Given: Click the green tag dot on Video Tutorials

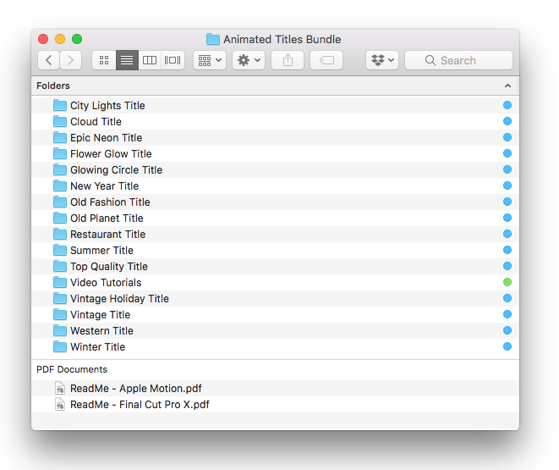Looking at the screenshot, I should [x=507, y=282].
